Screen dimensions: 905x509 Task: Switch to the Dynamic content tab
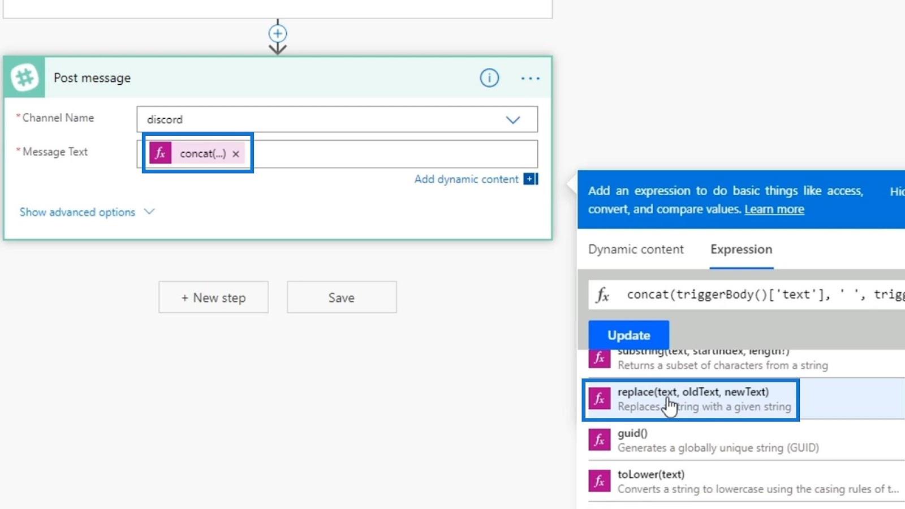click(636, 249)
